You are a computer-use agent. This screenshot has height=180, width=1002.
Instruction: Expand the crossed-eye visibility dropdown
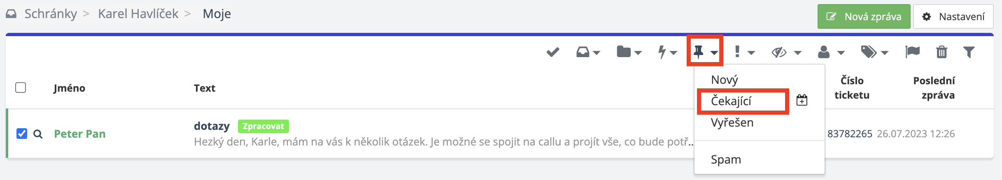[x=785, y=52]
